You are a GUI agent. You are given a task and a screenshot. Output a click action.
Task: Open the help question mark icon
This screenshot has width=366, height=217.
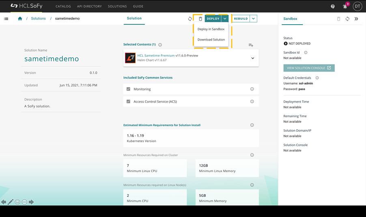[x=333, y=6]
